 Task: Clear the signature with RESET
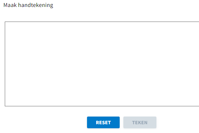click(103, 122)
